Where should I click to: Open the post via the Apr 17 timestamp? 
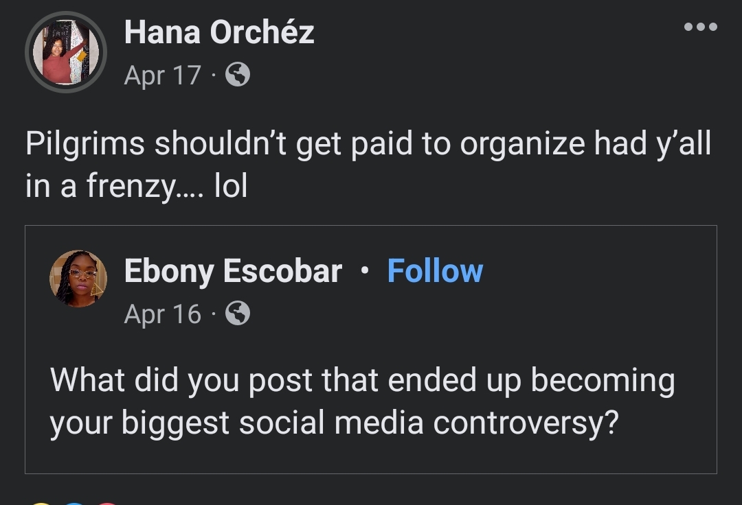pos(162,75)
